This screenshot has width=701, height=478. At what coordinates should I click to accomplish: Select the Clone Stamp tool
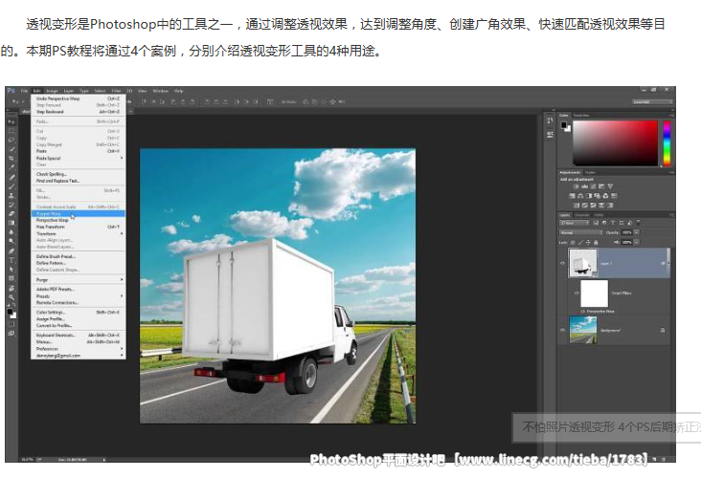coord(11,195)
